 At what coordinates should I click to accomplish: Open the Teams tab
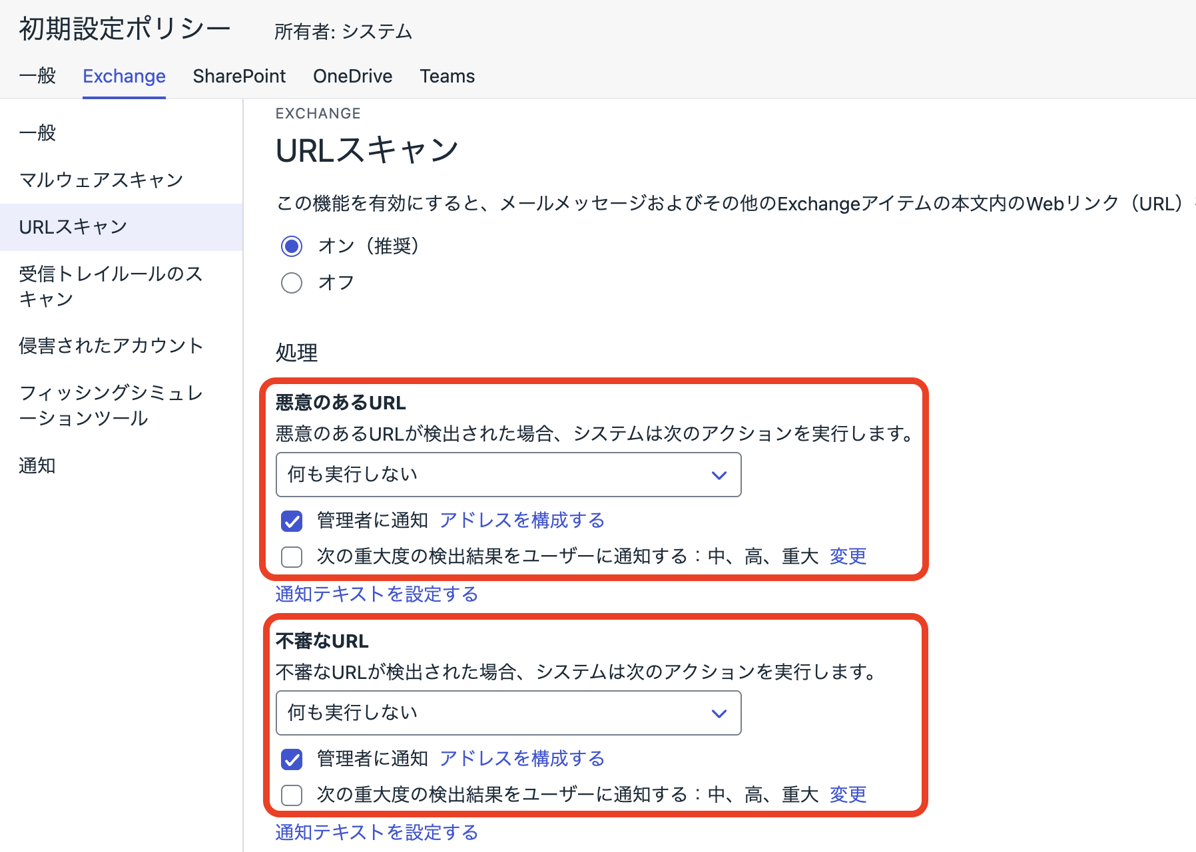coord(447,76)
